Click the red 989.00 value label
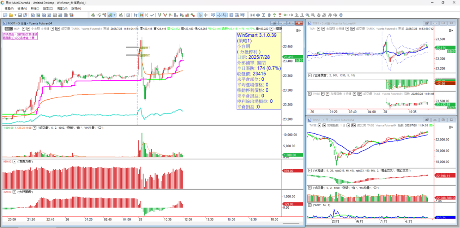 tap(292, 171)
